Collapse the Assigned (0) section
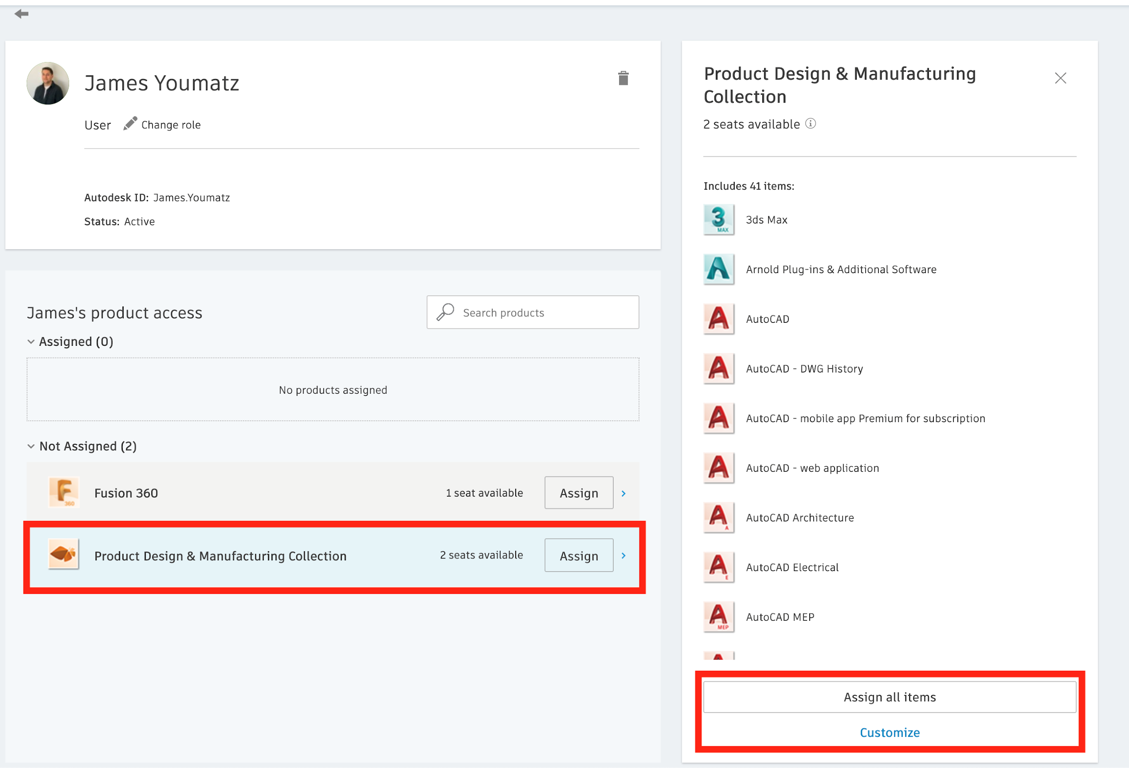 click(x=31, y=341)
